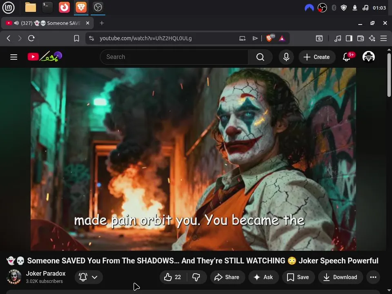Open the notifications bell in system tray
Viewport: 392px width, 294px height.
tap(355, 8)
